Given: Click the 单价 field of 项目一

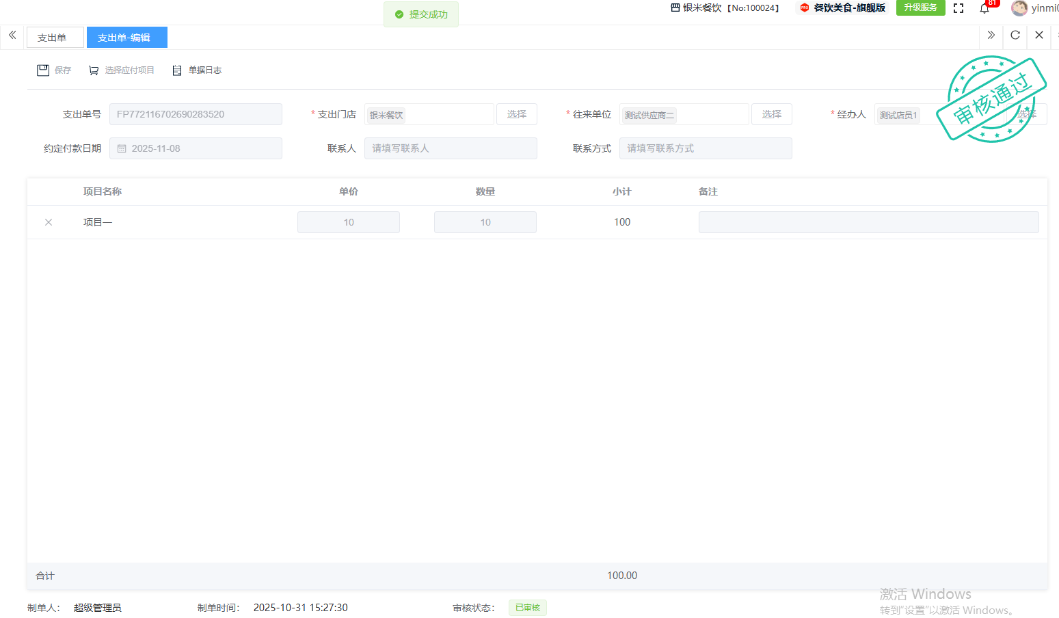Looking at the screenshot, I should pos(349,222).
